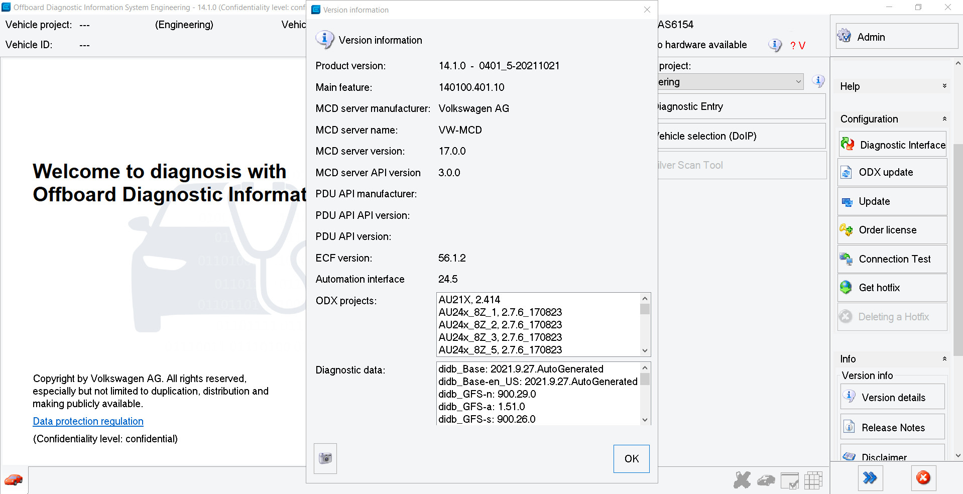Click the Diagnostic Interface icon
This screenshot has height=494, width=963.
point(848,144)
